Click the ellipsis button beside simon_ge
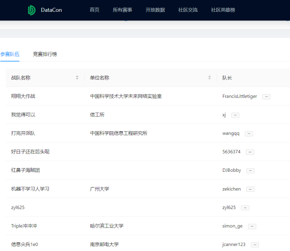This screenshot has height=251, width=290. coord(252,226)
